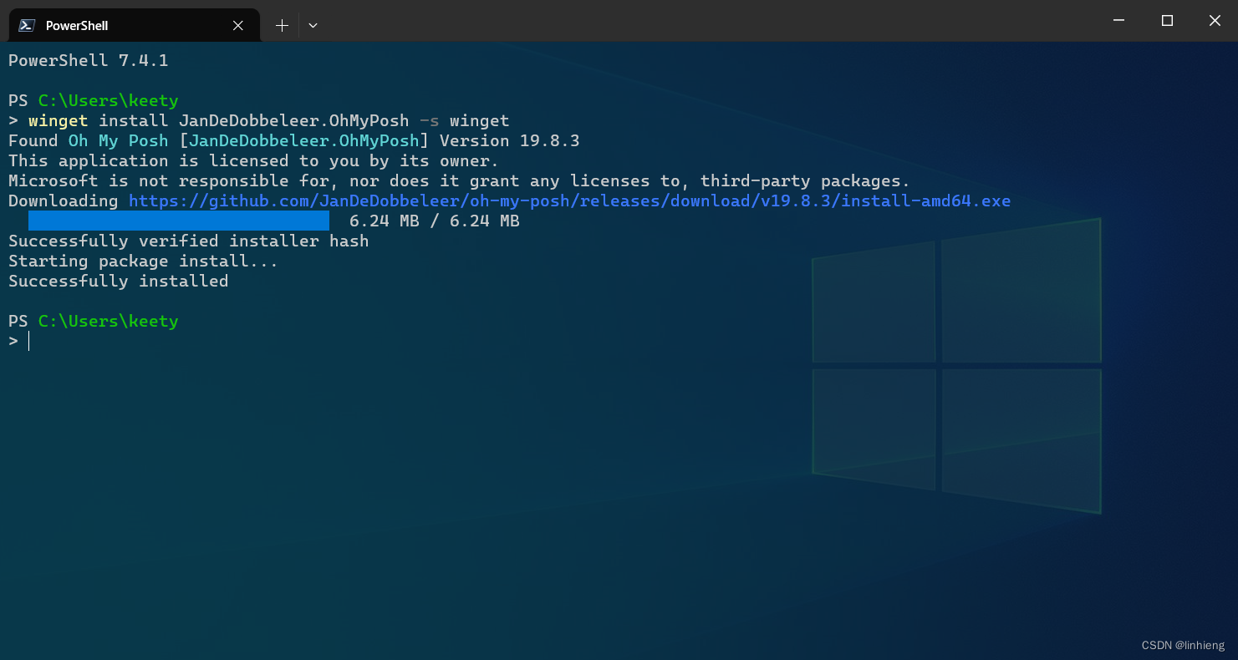Maximize the terminal window

(x=1167, y=21)
